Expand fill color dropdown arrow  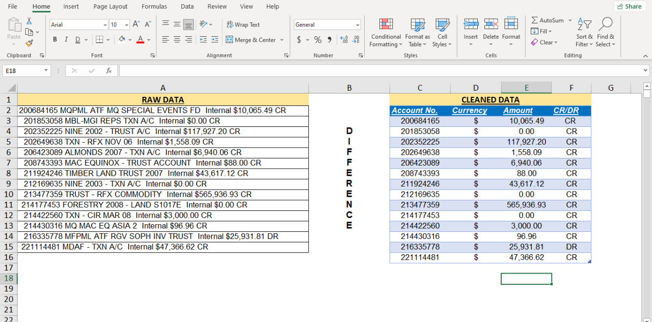(x=130, y=40)
